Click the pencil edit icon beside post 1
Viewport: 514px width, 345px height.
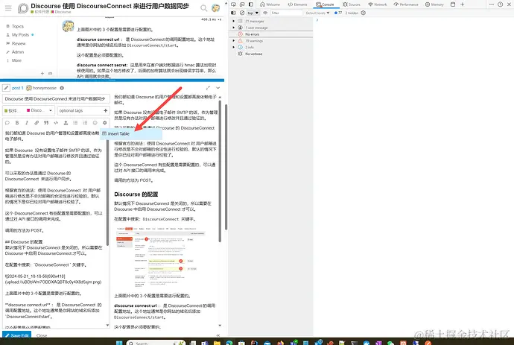pos(6,88)
